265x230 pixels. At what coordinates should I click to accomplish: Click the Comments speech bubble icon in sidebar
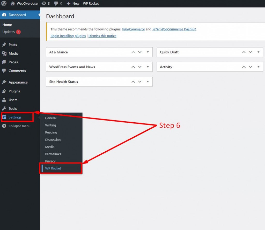click(4, 71)
